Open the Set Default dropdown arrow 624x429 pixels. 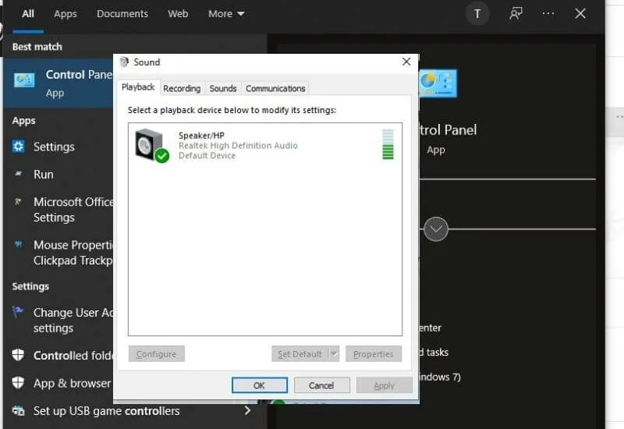[x=334, y=354]
